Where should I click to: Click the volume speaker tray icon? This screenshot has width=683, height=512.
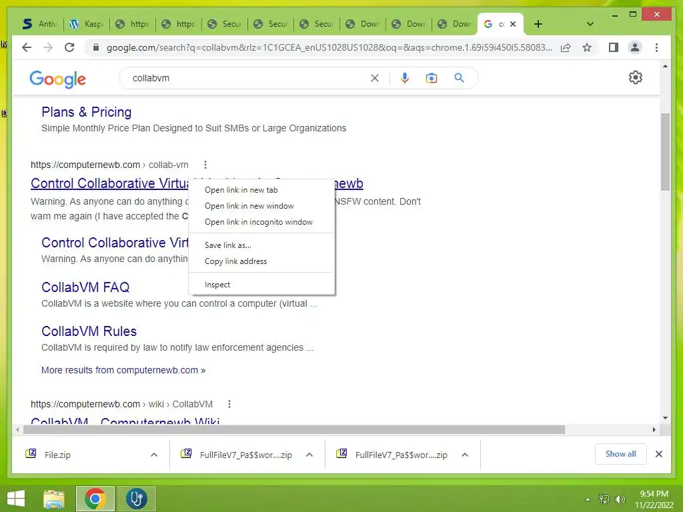click(620, 499)
